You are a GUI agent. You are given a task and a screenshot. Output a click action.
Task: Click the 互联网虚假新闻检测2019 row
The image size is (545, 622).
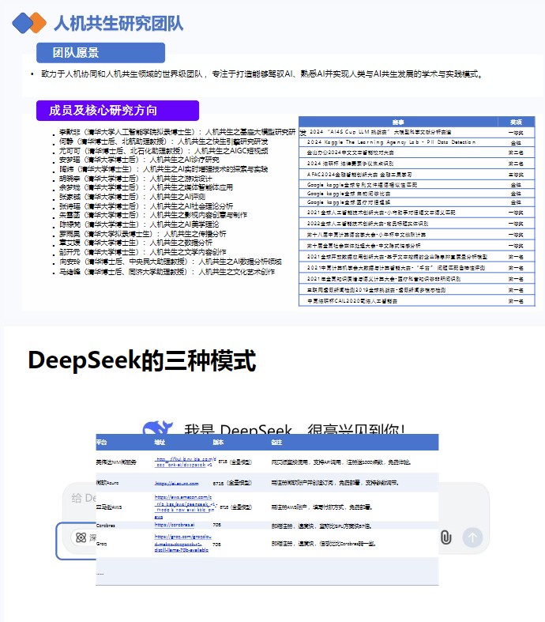[x=417, y=290]
